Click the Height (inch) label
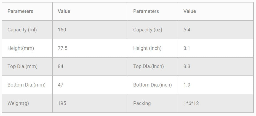 point(147,48)
